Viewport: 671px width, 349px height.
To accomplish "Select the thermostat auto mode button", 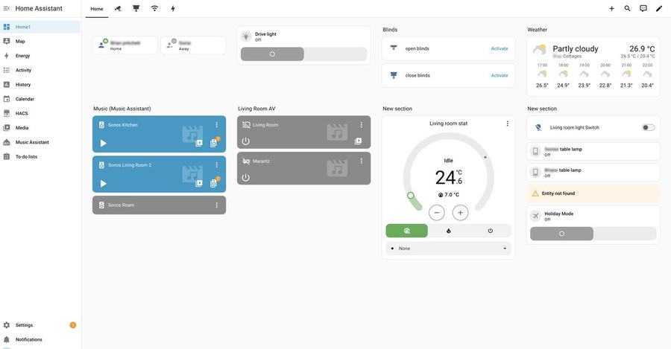I will [x=406, y=231].
